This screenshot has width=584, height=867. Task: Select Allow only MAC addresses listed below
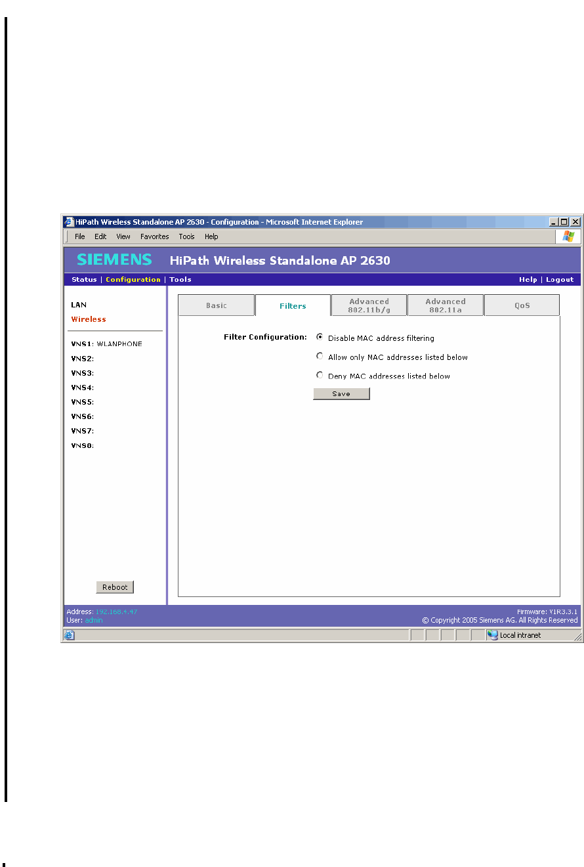point(320,356)
